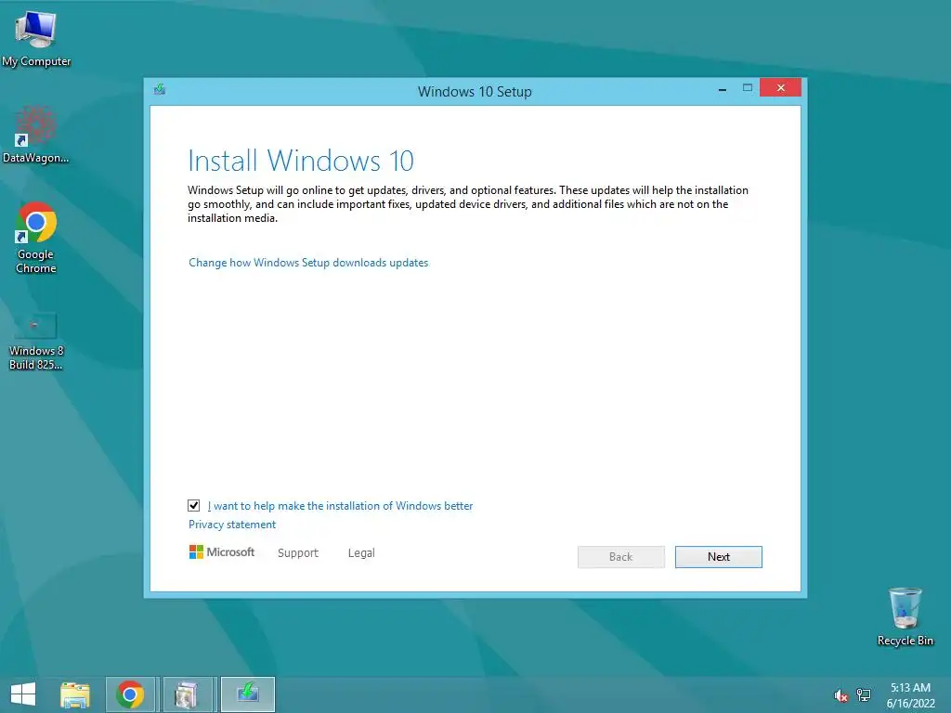Open My Computer desktop icon
The image size is (951, 713).
point(36,38)
